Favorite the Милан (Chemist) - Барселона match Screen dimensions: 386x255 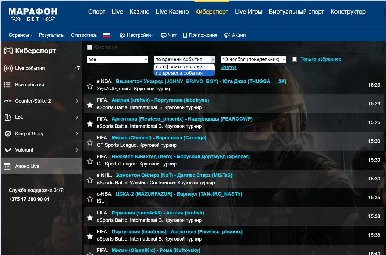pyautogui.click(x=90, y=142)
